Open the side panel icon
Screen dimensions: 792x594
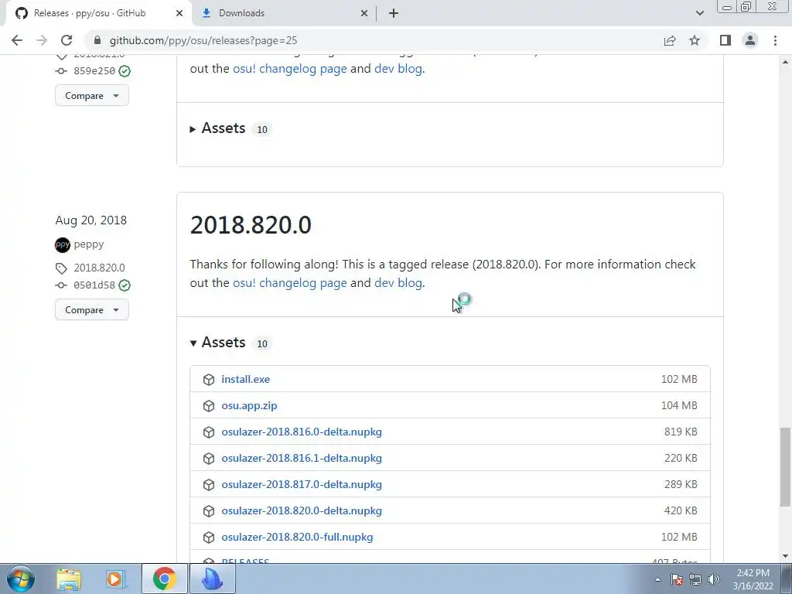(x=725, y=40)
